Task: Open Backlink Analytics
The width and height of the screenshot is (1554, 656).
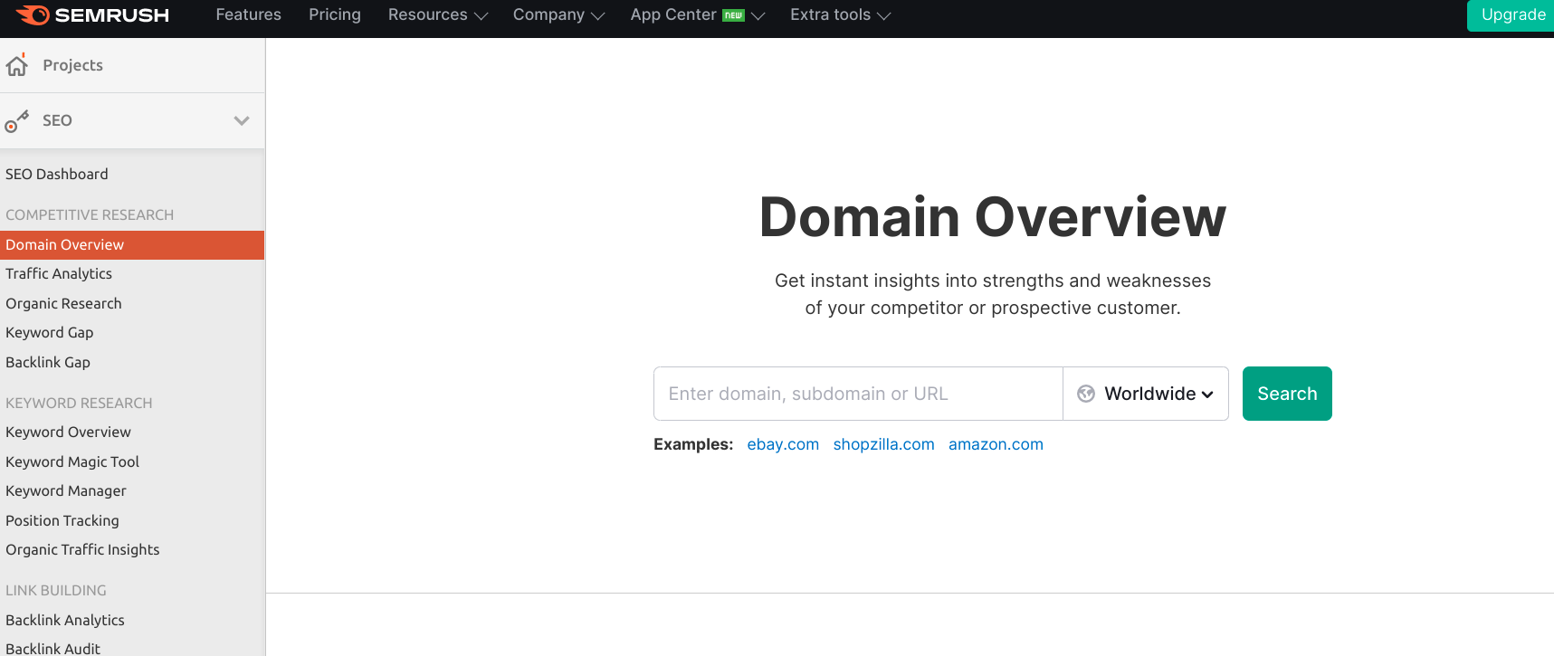Action: click(65, 620)
